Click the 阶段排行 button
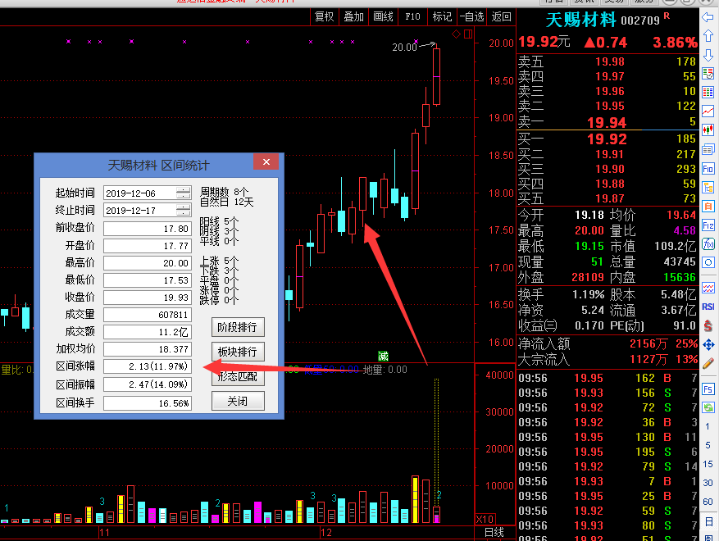719x541 pixels. click(x=238, y=327)
